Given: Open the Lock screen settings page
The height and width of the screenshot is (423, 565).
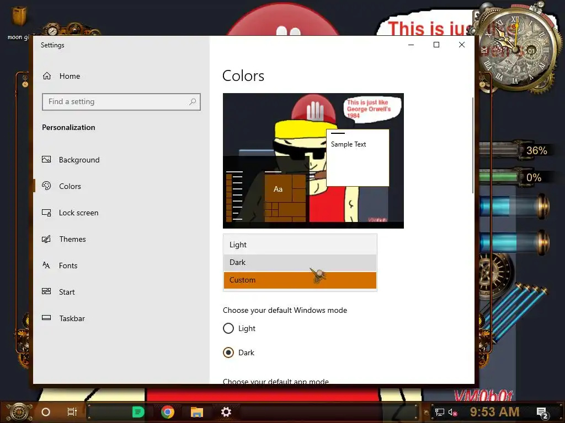Looking at the screenshot, I should pos(78,213).
